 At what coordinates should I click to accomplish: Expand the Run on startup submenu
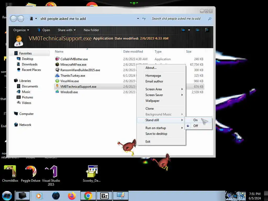[161, 128]
